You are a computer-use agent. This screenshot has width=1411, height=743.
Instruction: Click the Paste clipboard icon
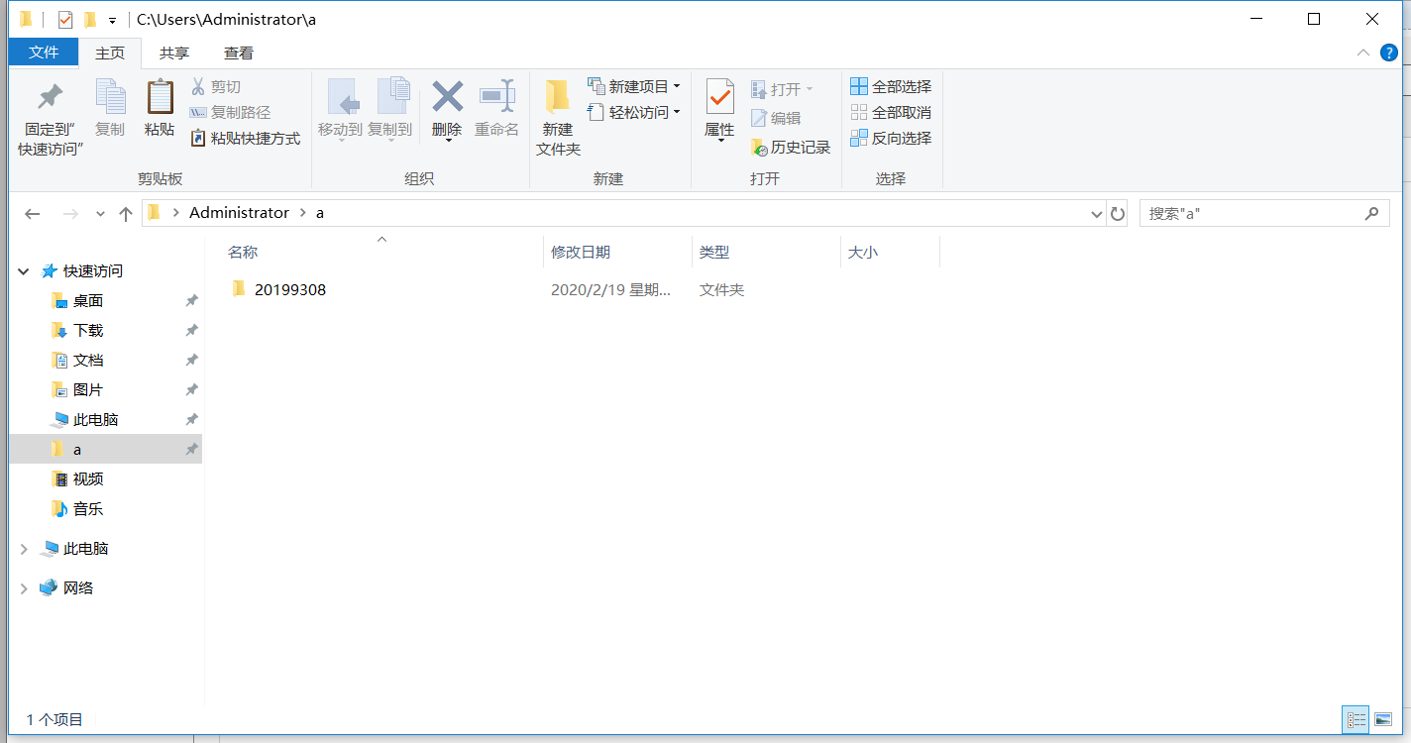coord(160,96)
